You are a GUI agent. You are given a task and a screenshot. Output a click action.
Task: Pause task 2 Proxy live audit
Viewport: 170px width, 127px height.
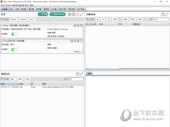tap(72, 41)
